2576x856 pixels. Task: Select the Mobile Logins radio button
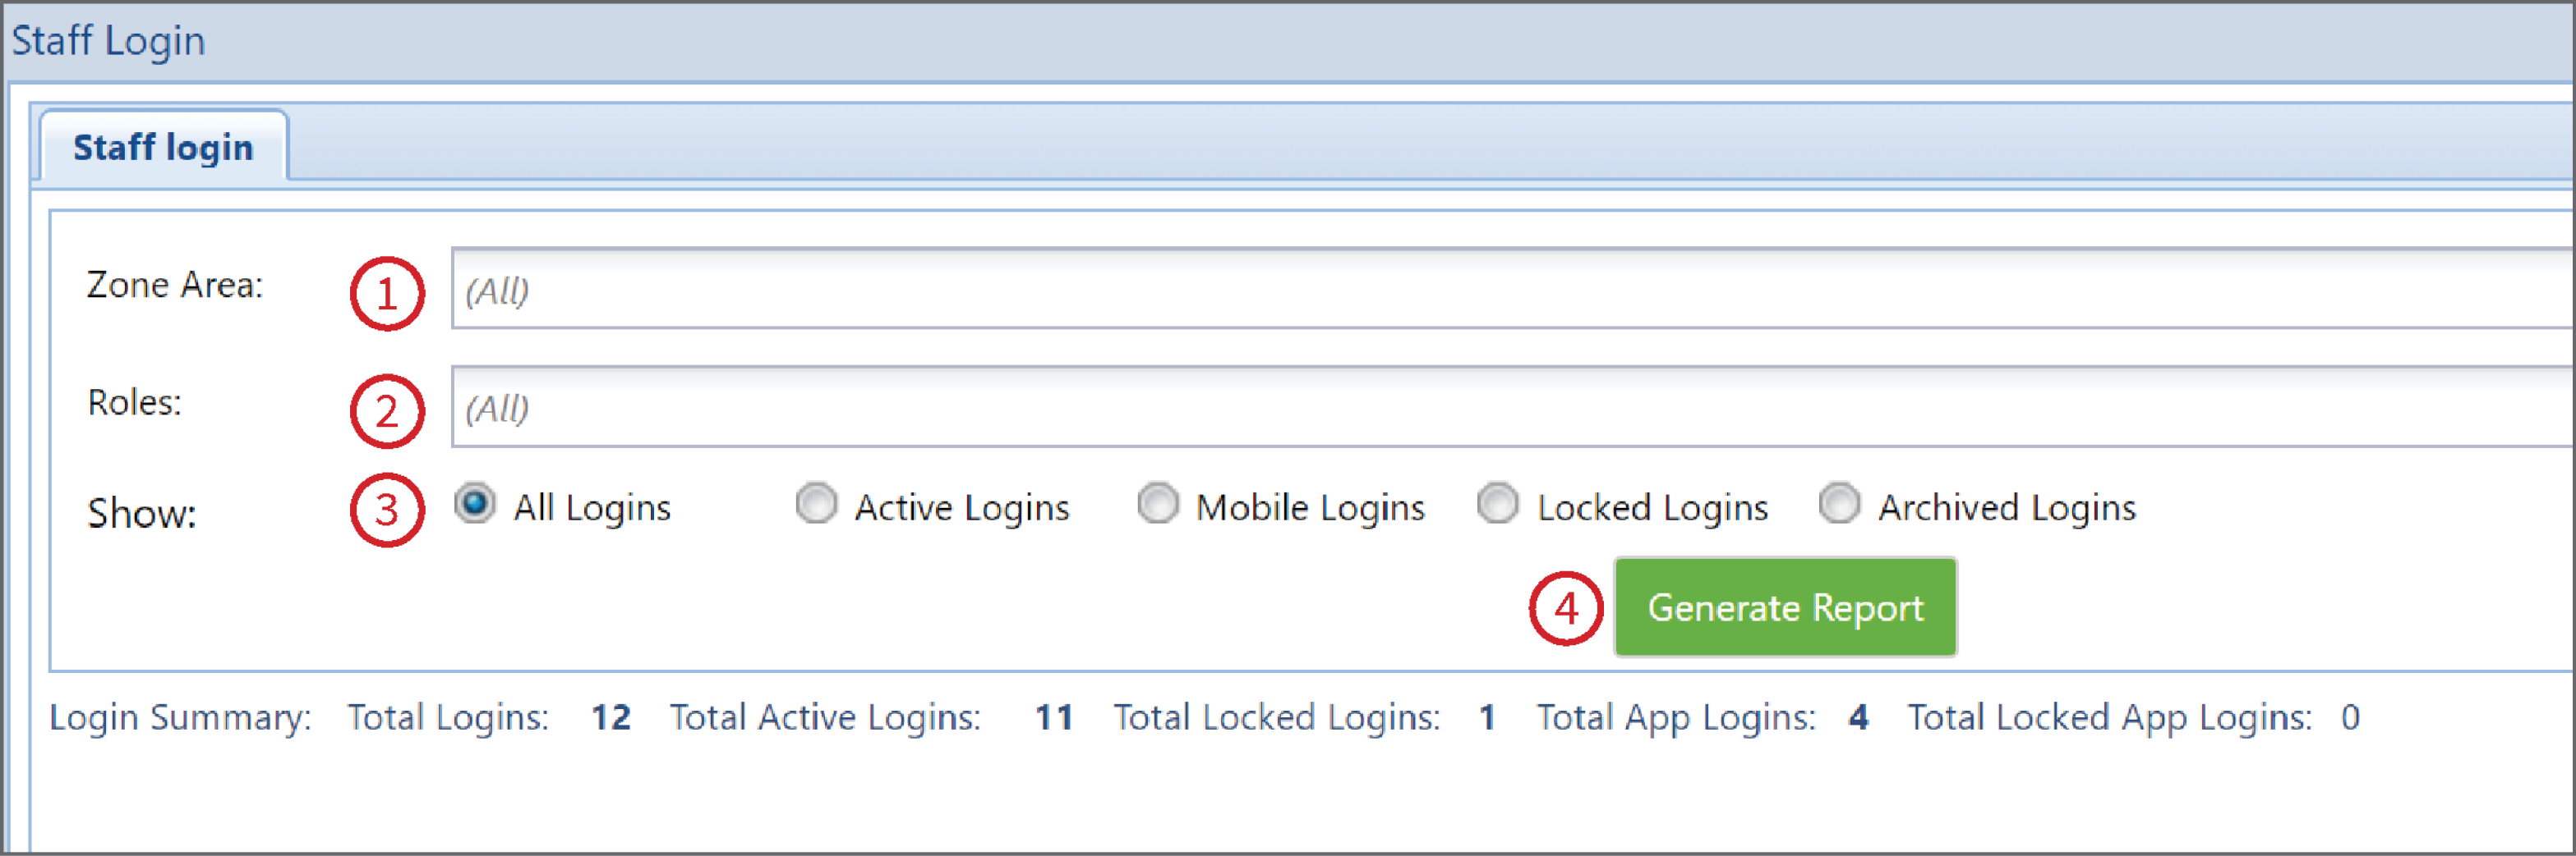1158,505
